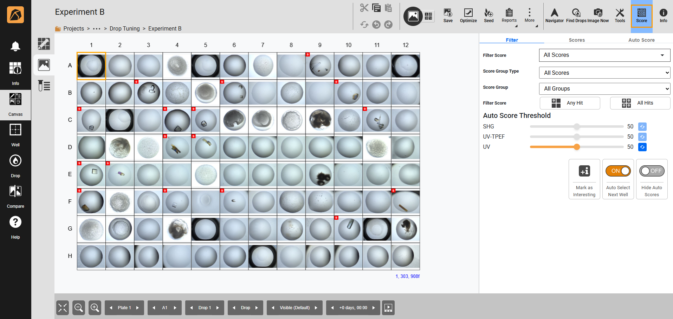Open the notifications bell
The image size is (673, 319).
coord(15,46)
